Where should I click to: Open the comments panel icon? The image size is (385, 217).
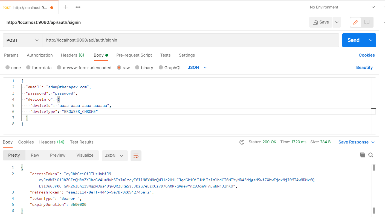click(367, 22)
